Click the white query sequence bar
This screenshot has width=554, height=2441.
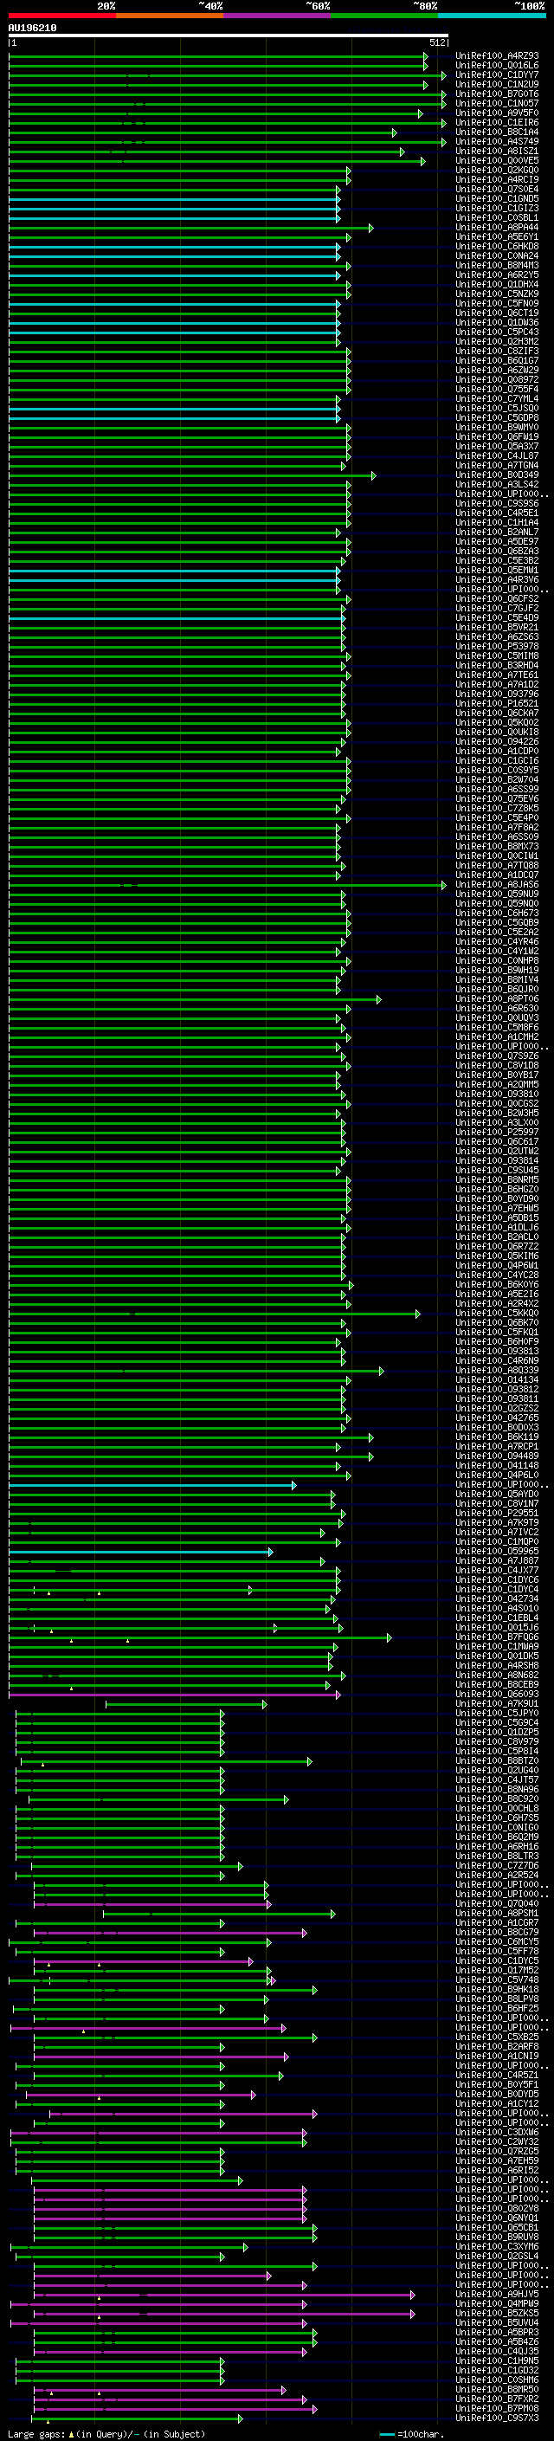point(229,35)
